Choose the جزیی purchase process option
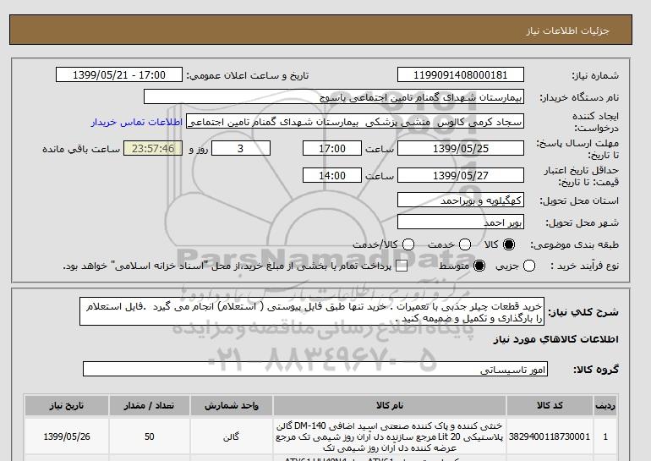The height and width of the screenshot is (461, 651). click(529, 266)
